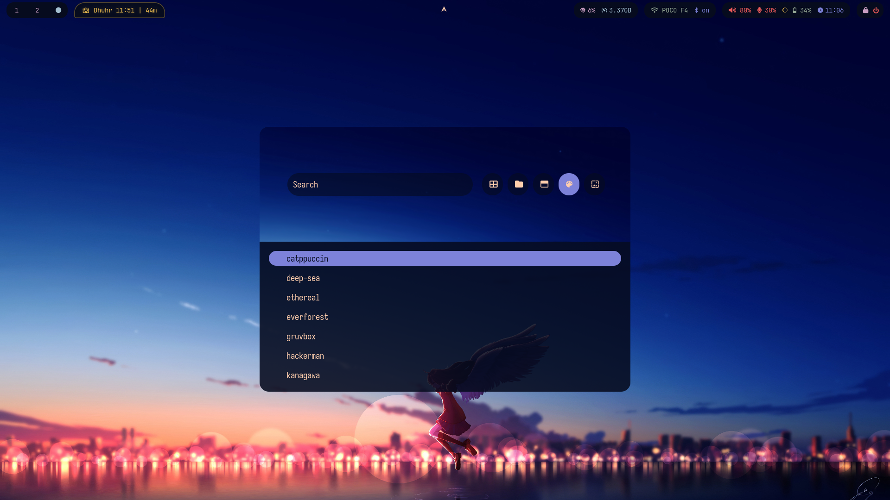The image size is (890, 500).
Task: Switch to workspace 2
Action: pos(37,10)
